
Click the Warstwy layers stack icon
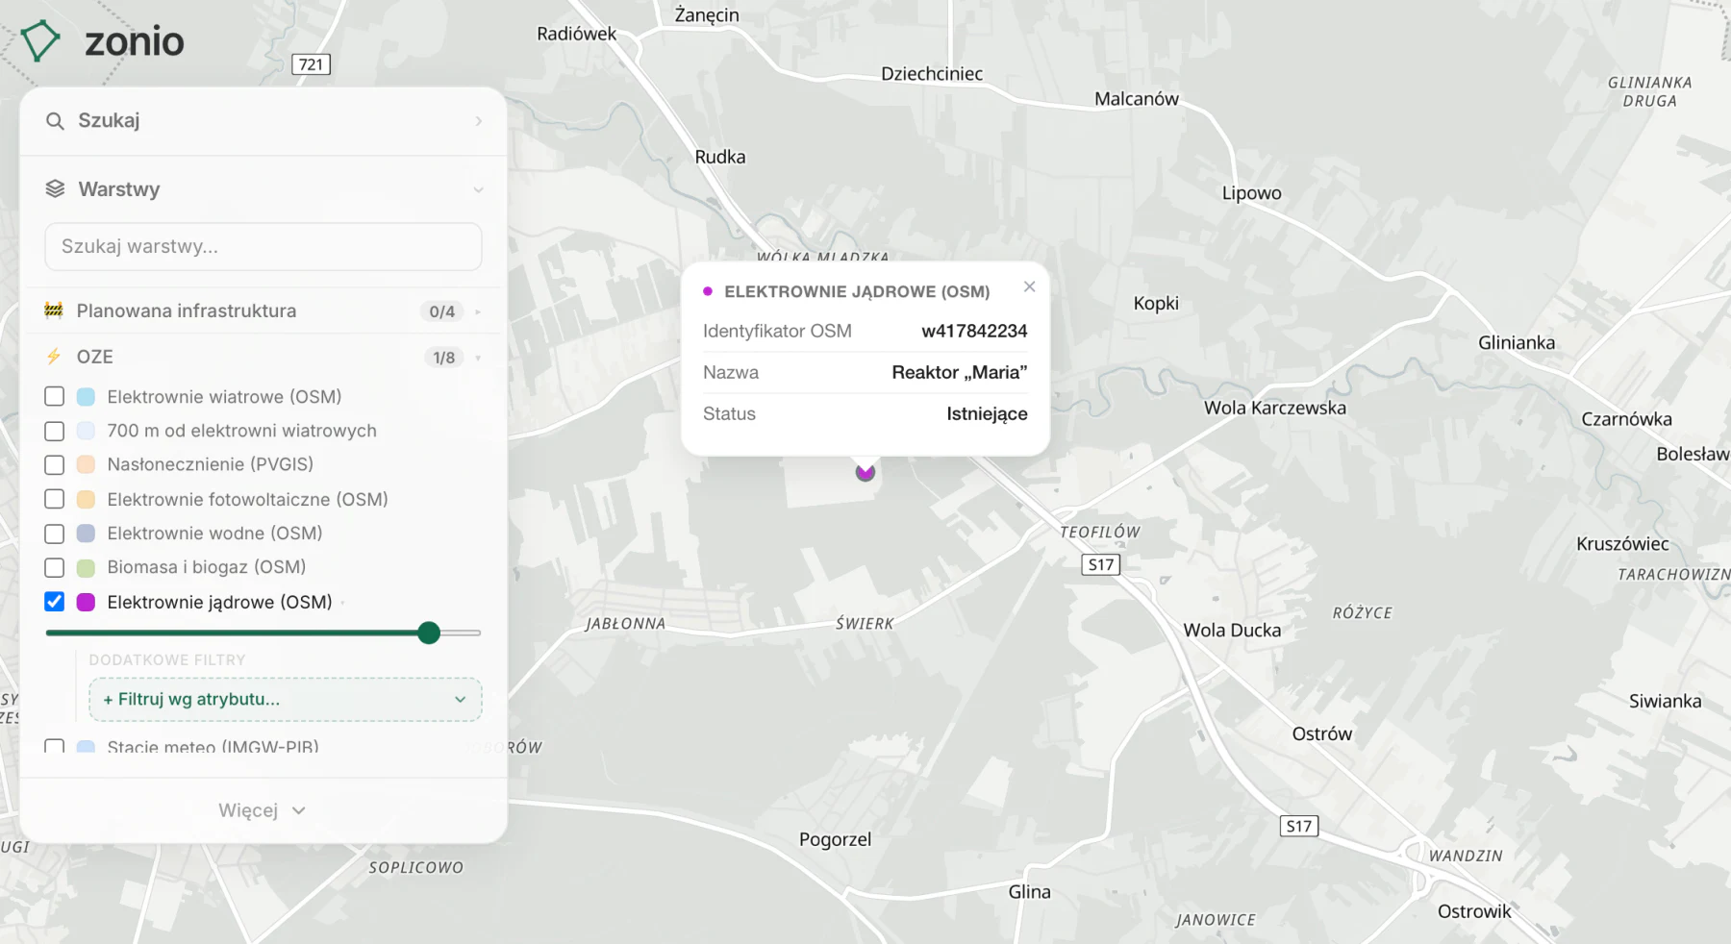56,189
